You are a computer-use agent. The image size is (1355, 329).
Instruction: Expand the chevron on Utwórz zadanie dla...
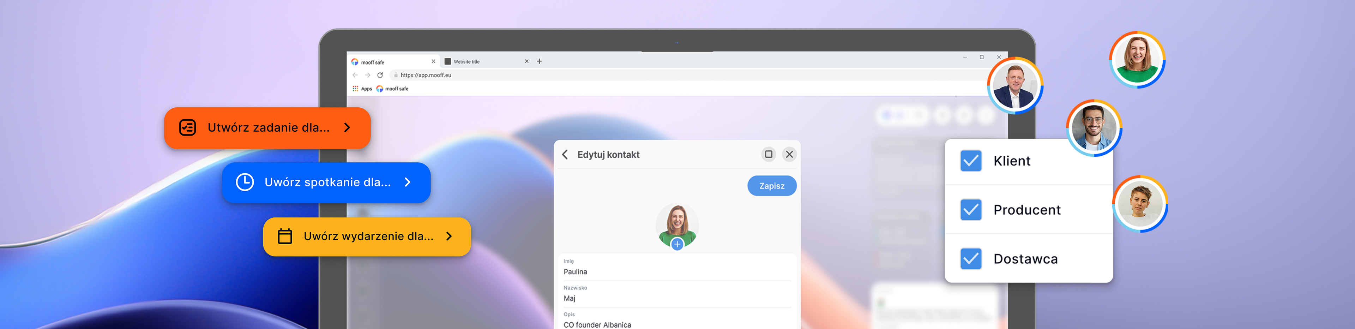click(347, 127)
